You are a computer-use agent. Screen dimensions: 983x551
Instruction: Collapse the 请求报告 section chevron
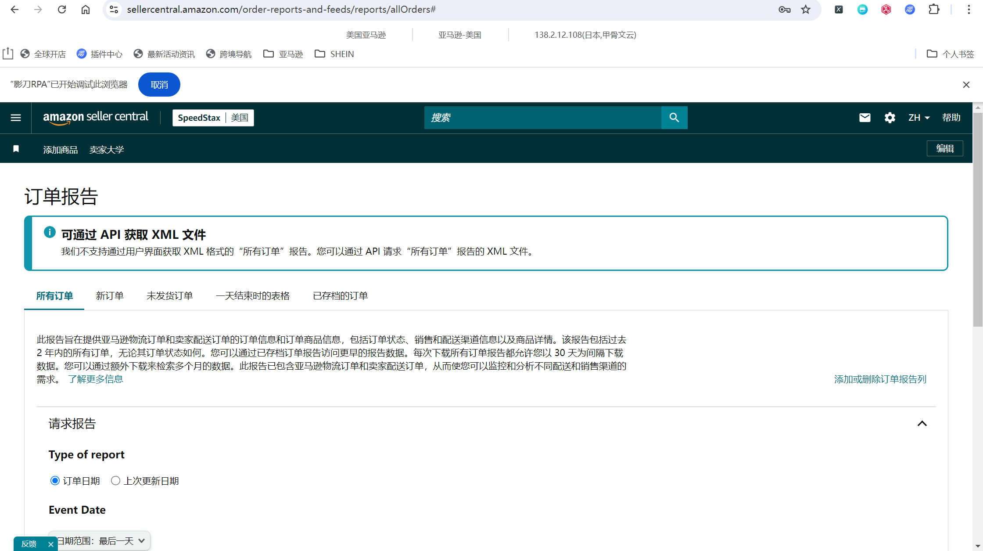point(922,424)
